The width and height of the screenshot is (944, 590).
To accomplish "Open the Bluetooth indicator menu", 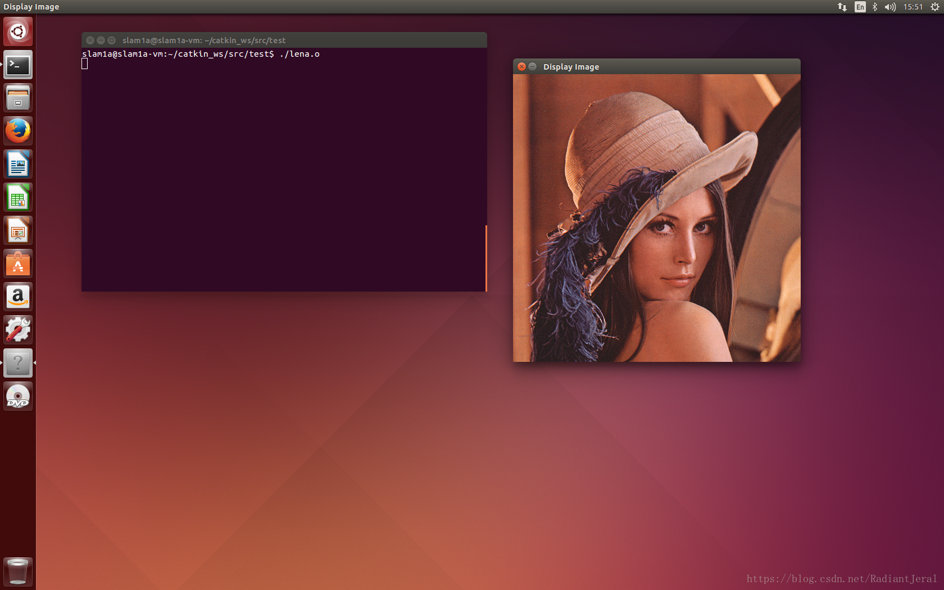I will point(875,7).
